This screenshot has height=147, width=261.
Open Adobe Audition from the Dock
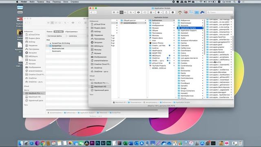109,143
